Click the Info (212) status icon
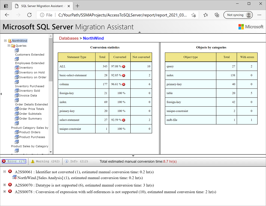This screenshot has width=266, height=206. (x=66, y=161)
